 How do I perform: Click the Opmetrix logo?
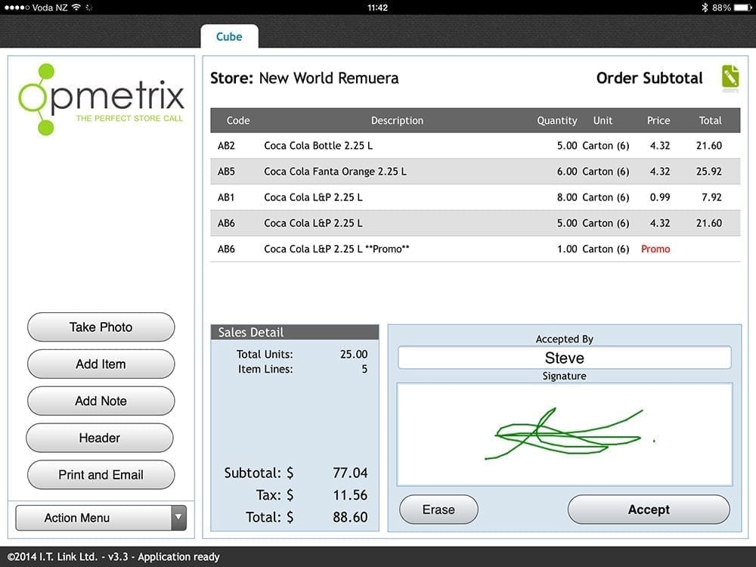(x=101, y=99)
